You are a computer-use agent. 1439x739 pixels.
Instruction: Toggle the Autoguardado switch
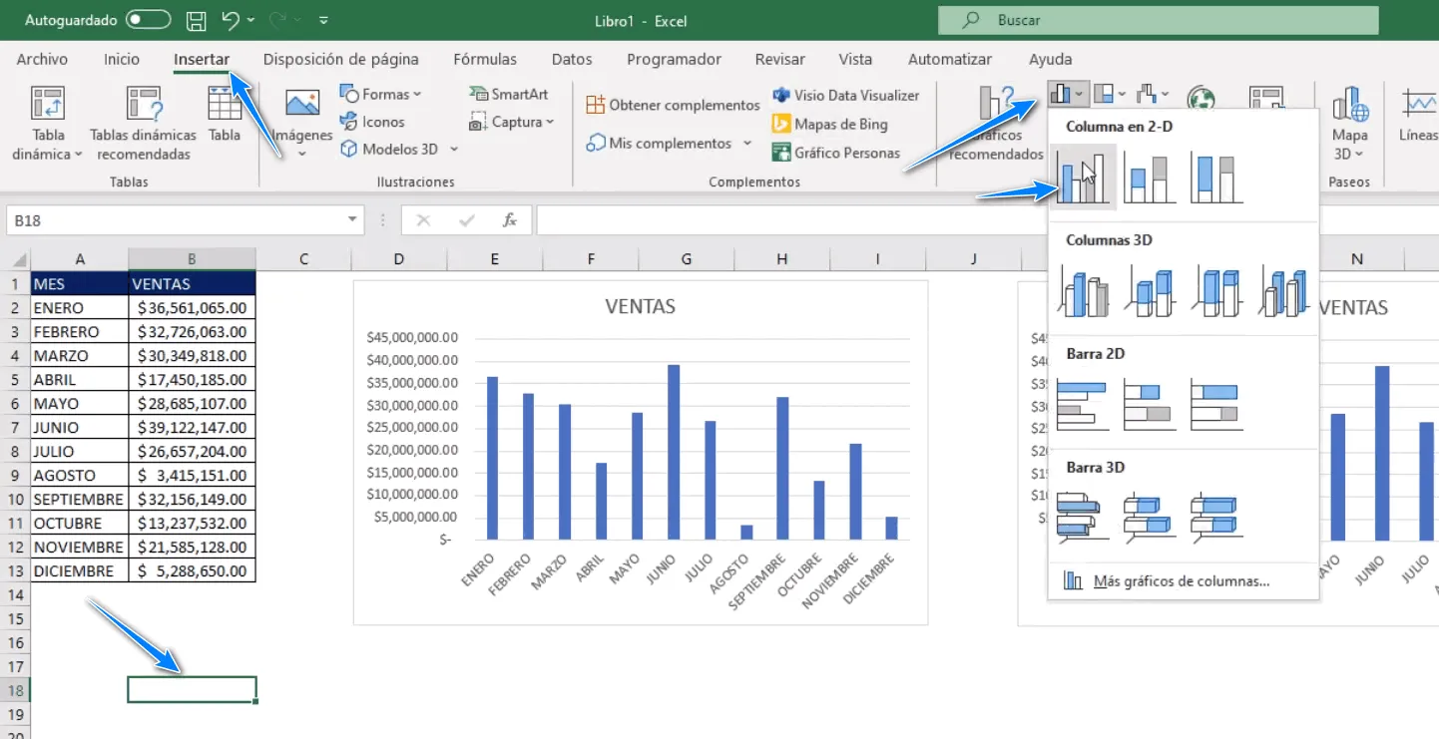148,20
